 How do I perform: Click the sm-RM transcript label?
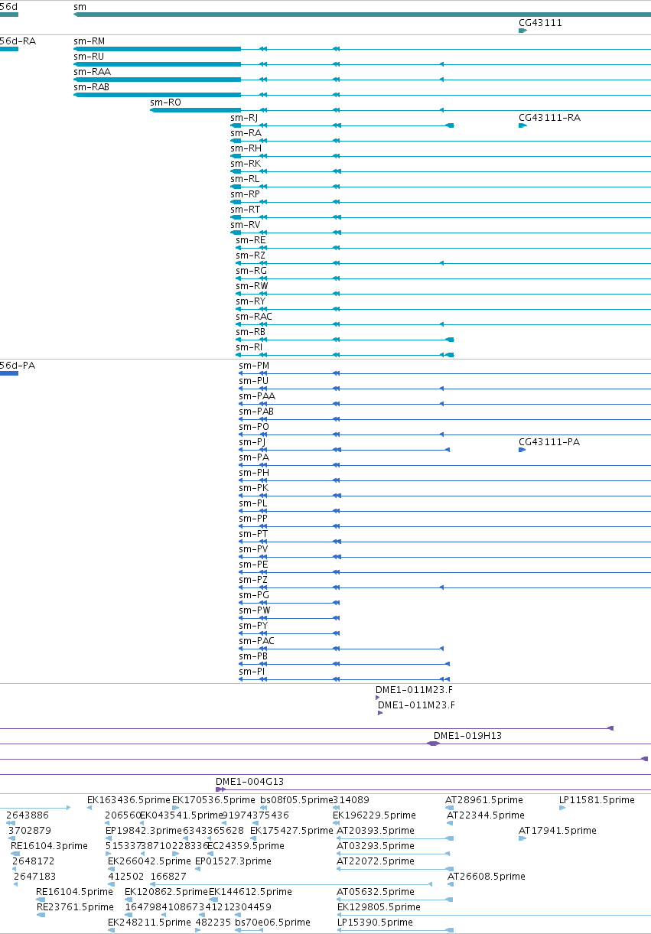[89, 41]
